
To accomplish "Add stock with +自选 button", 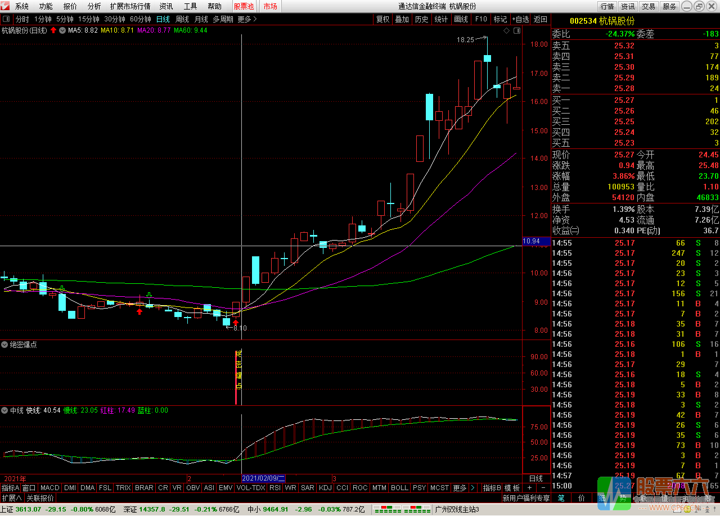I will tap(520, 19).
